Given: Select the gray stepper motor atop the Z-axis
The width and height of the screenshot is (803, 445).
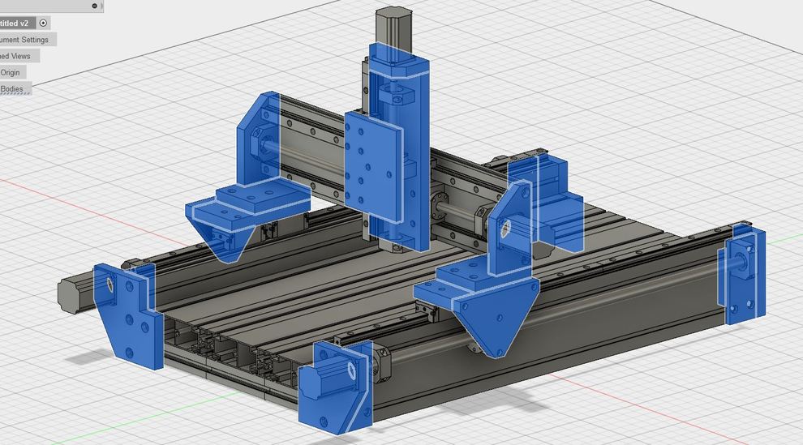Looking at the screenshot, I should [x=392, y=24].
